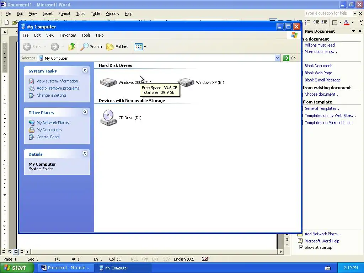Click the Next Page double-arrow in Word
This screenshot has width=364, height=273.
(287, 246)
